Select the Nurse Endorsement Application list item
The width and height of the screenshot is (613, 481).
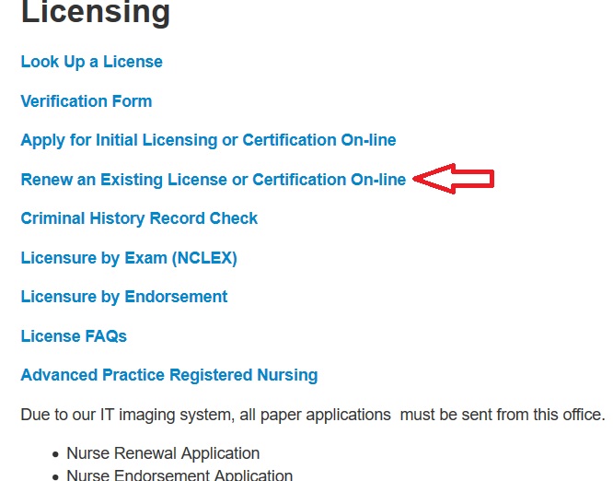[x=179, y=475]
